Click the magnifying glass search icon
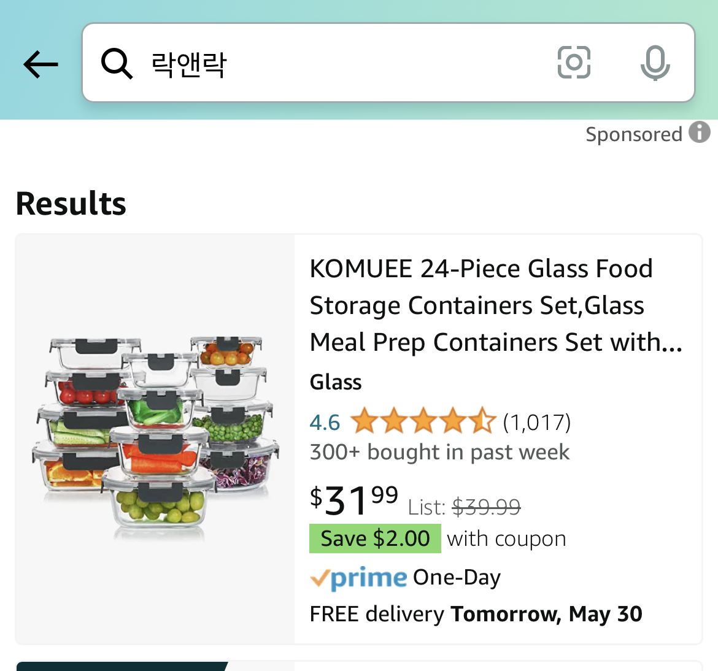This screenshot has width=718, height=671. [x=117, y=63]
